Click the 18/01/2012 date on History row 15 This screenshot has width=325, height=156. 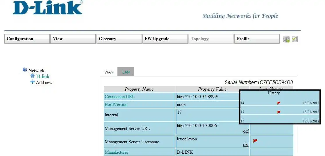311,121
